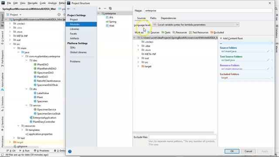Image resolution: width=279 pixels, height=157 pixels.
Task: Open the Language level dropdown
Action: click(x=196, y=25)
